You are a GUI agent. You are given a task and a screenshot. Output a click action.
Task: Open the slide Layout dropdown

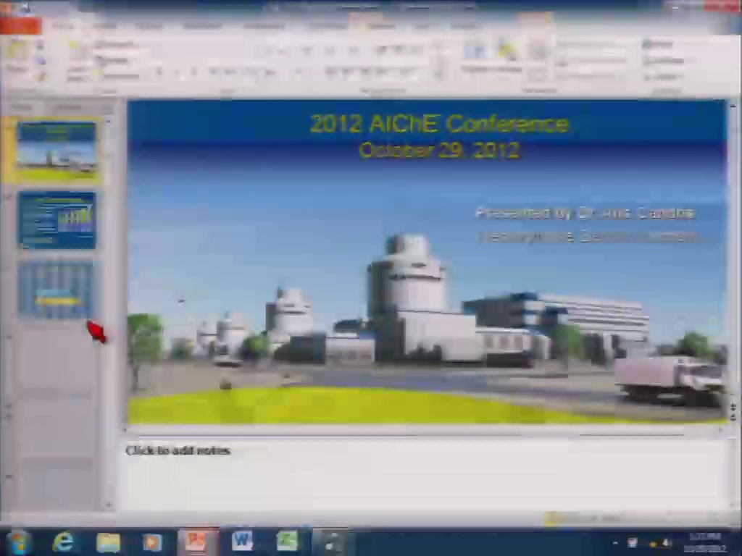click(x=114, y=44)
